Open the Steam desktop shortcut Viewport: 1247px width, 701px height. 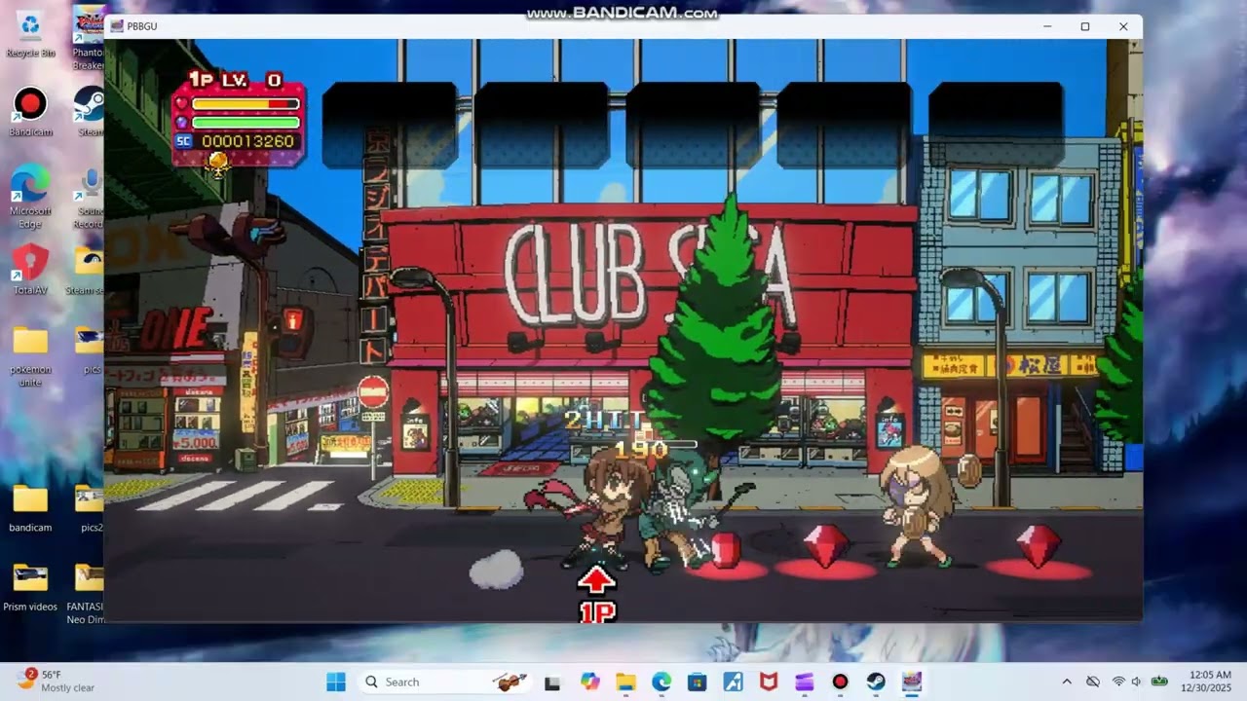click(90, 111)
